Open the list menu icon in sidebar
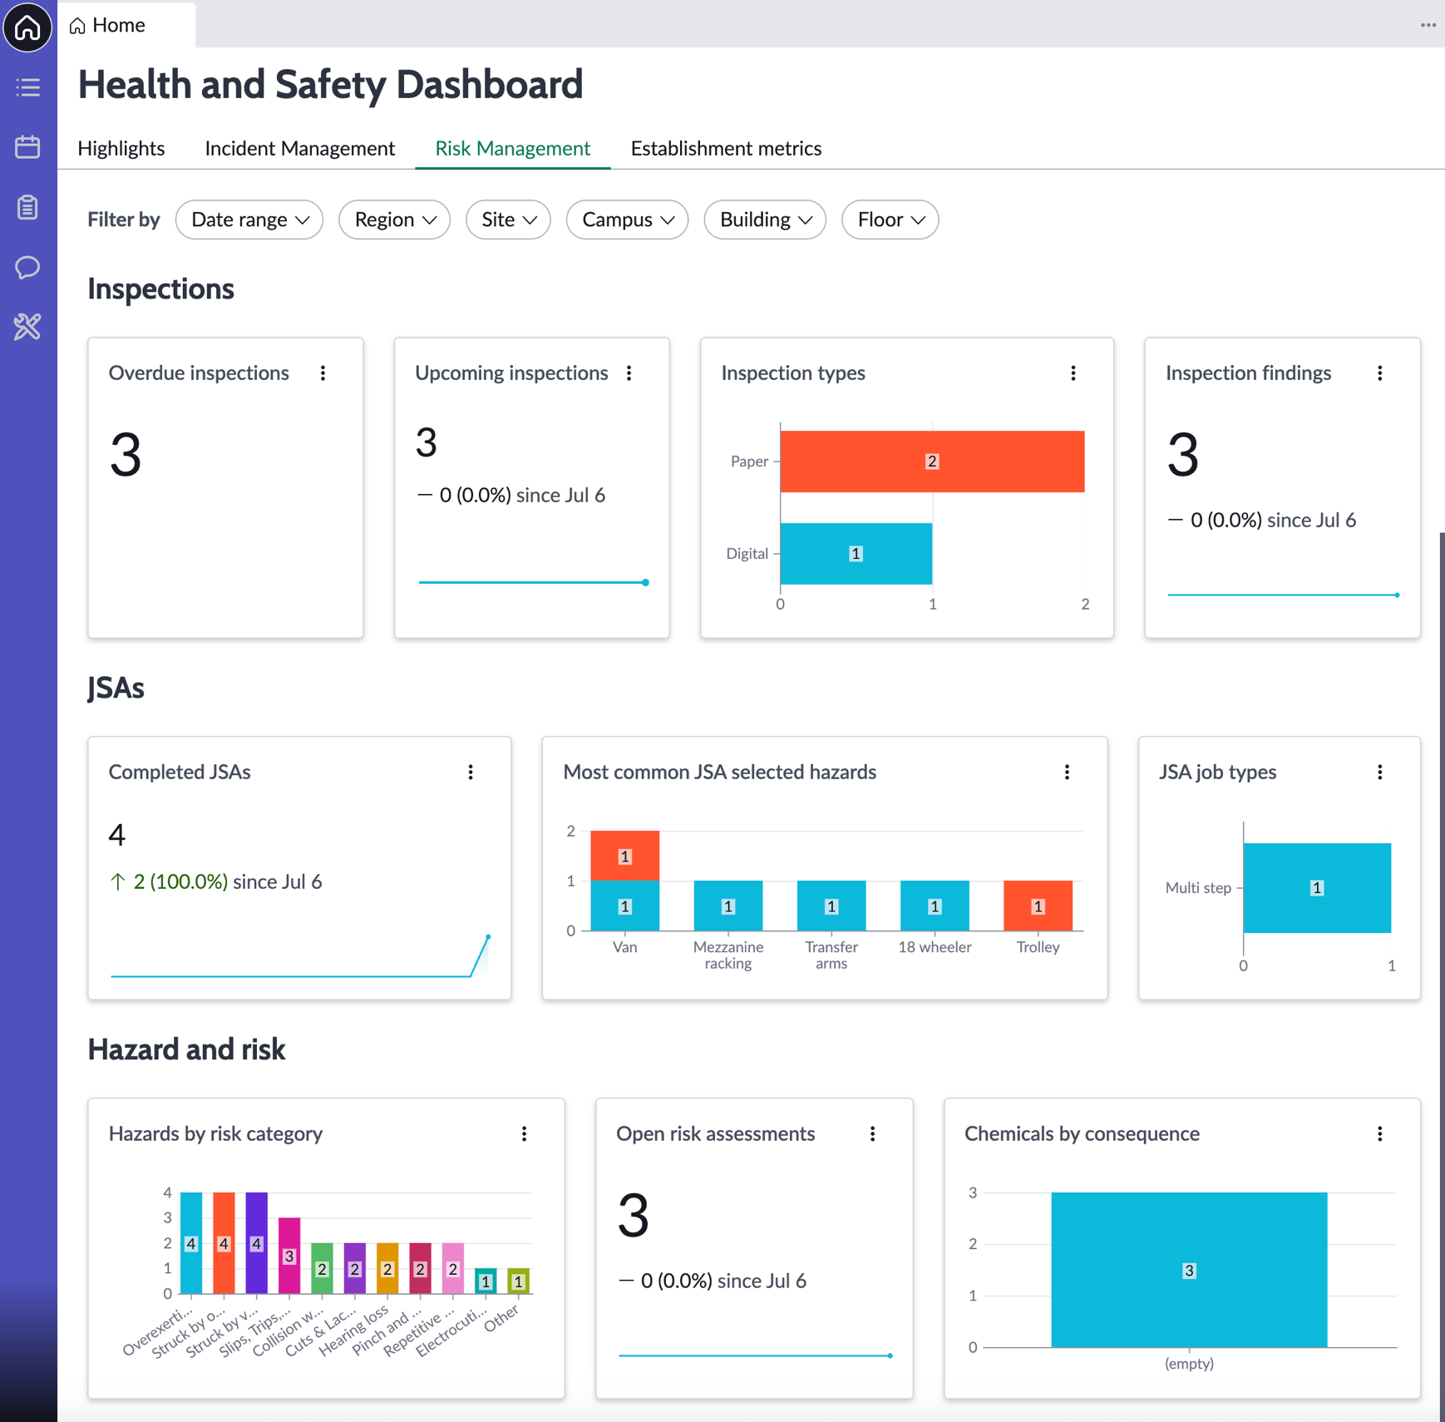The image size is (1445, 1422). [28, 87]
